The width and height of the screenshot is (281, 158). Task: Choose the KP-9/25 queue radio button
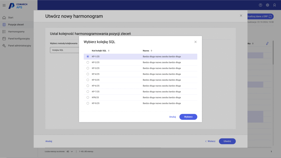click(x=88, y=103)
